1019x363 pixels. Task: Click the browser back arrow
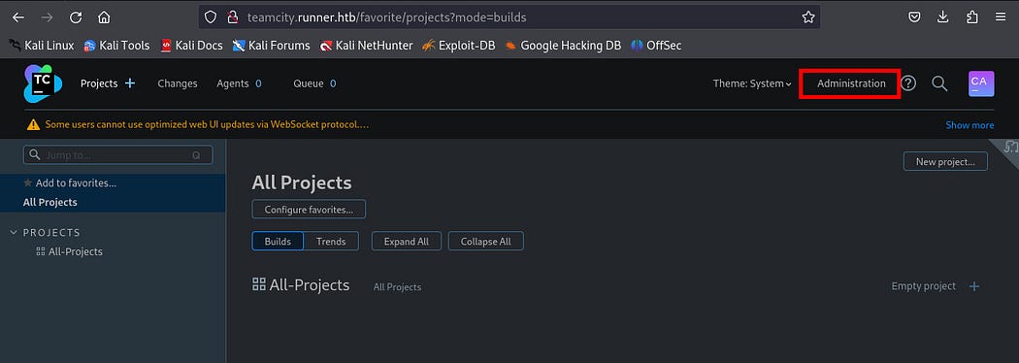click(18, 17)
